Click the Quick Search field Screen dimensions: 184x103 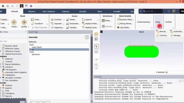pyautogui.click(x=153, y=11)
